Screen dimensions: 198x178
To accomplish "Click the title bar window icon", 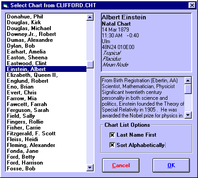I will click(5, 5).
